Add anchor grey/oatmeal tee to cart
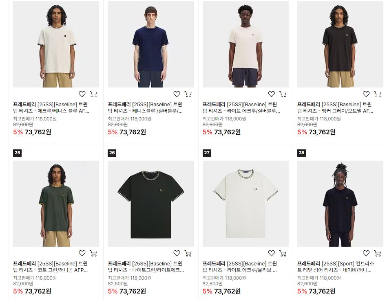The image size is (387, 300). [378, 94]
